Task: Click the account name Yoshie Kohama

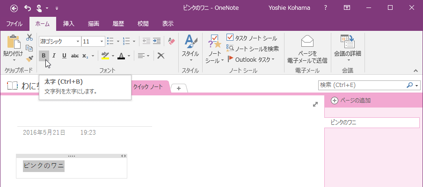Action: coord(290,8)
